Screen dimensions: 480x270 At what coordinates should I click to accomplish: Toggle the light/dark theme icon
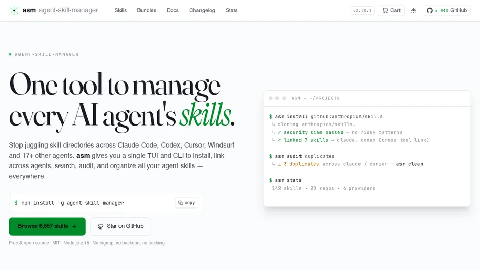(x=413, y=10)
